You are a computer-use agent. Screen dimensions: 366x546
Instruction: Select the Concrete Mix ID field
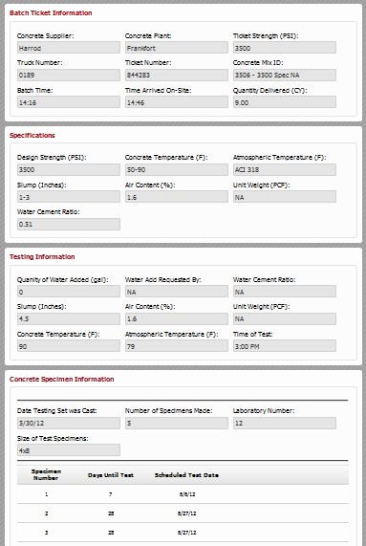[284, 75]
